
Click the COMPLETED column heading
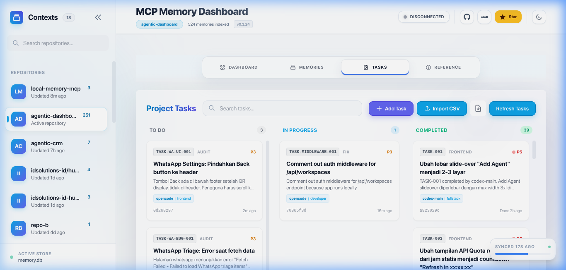pos(431,130)
